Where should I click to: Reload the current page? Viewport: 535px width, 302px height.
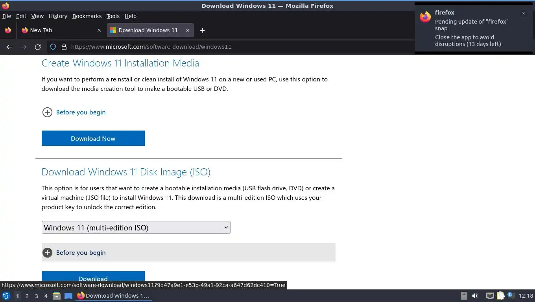[38, 47]
